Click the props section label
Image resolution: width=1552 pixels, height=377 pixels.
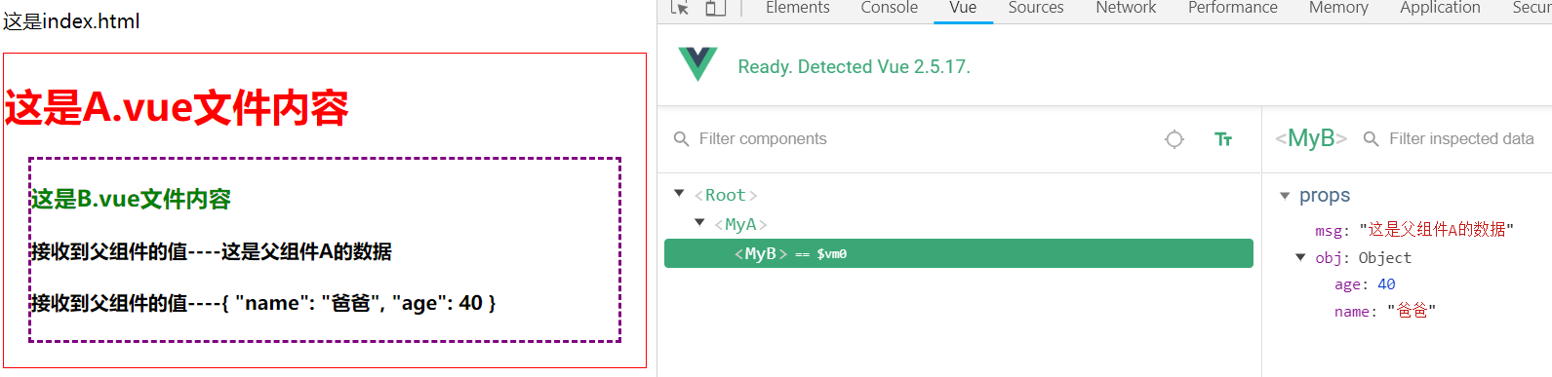click(1325, 196)
